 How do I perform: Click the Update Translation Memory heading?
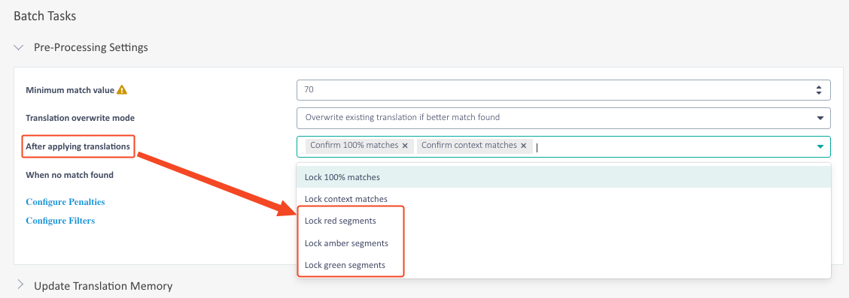click(x=103, y=285)
